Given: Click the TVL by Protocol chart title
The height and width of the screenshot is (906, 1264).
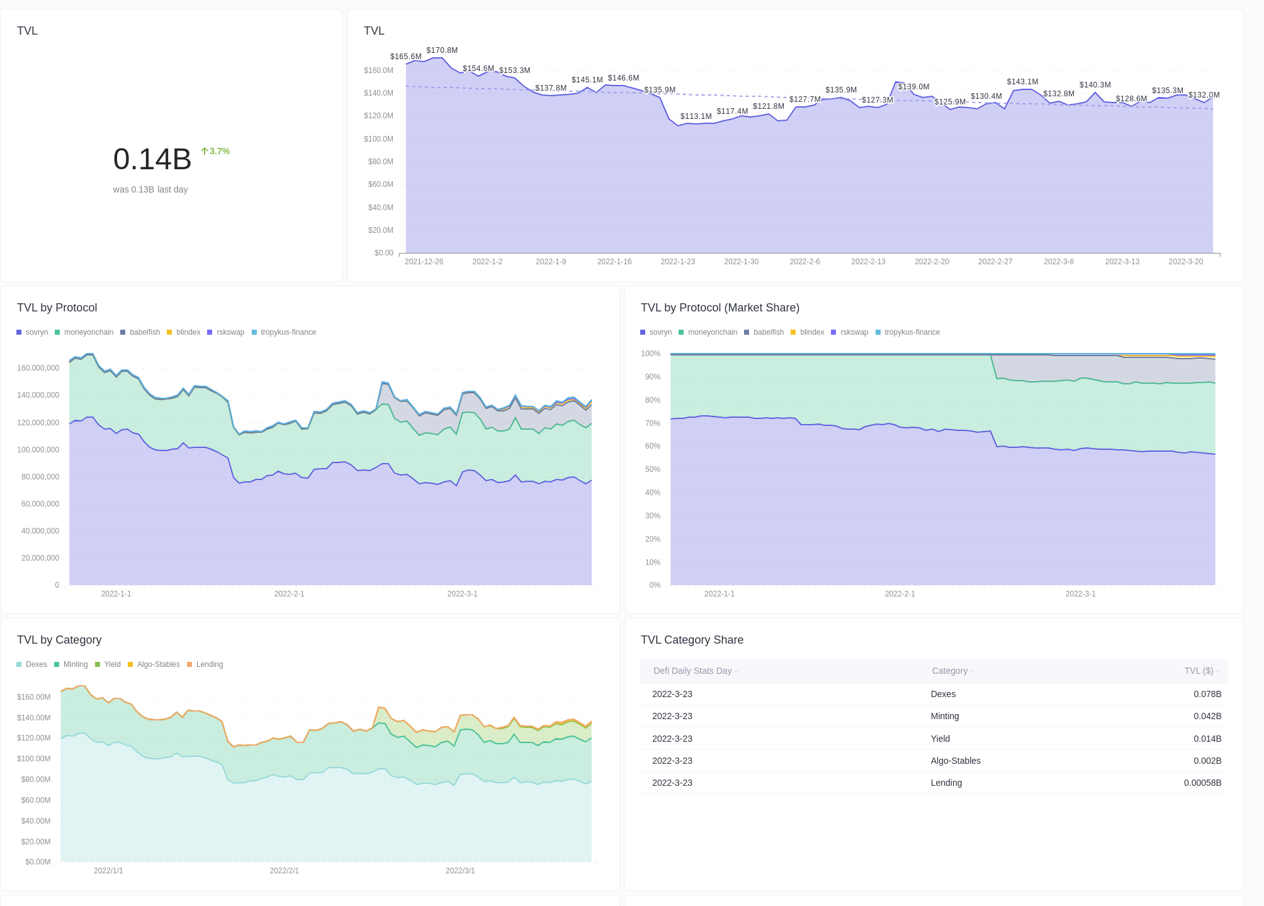Looking at the screenshot, I should pyautogui.click(x=57, y=308).
